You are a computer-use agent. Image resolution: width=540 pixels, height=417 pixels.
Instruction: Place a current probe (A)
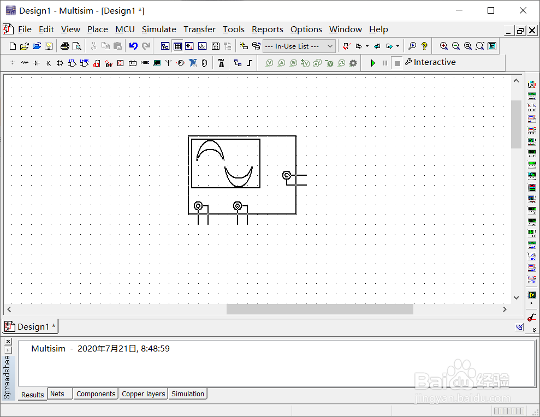(282, 63)
